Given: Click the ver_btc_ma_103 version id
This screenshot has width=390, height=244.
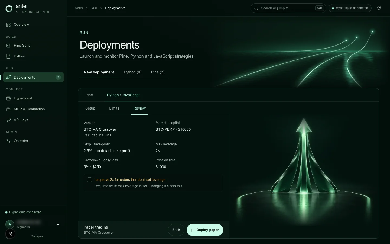Looking at the screenshot, I should (x=97, y=135).
